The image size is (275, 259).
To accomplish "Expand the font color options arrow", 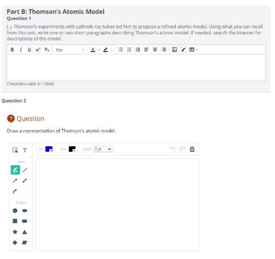I will tap(99, 50).
